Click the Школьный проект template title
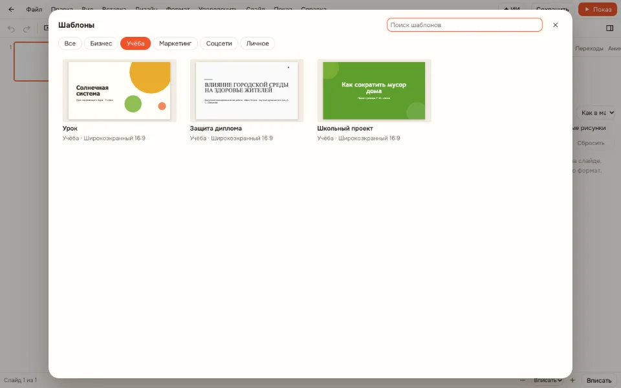 pos(345,128)
